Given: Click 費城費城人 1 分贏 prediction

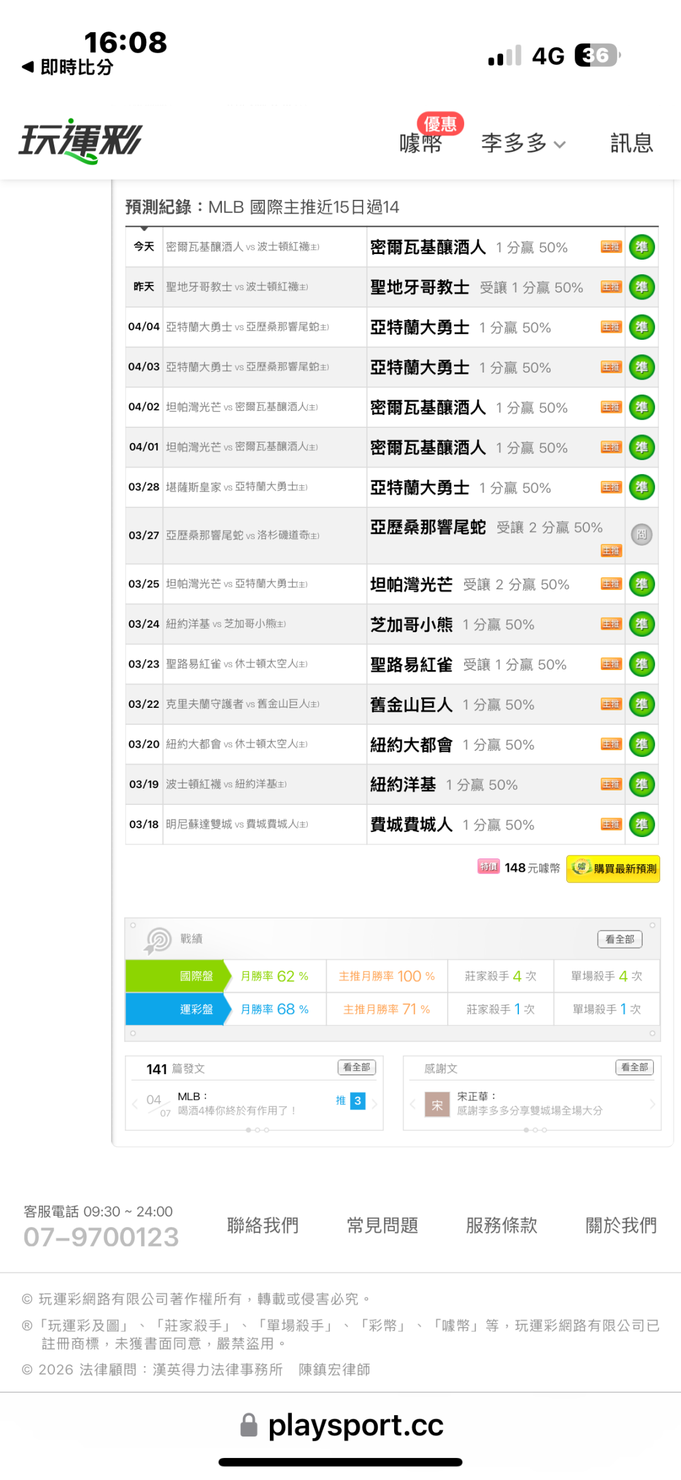Looking at the screenshot, I should (452, 824).
